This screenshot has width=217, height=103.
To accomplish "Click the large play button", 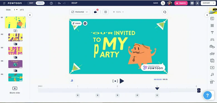I will pos(122,81).
